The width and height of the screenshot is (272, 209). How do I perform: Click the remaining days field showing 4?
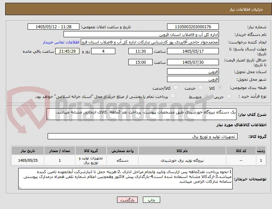(x=103, y=51)
